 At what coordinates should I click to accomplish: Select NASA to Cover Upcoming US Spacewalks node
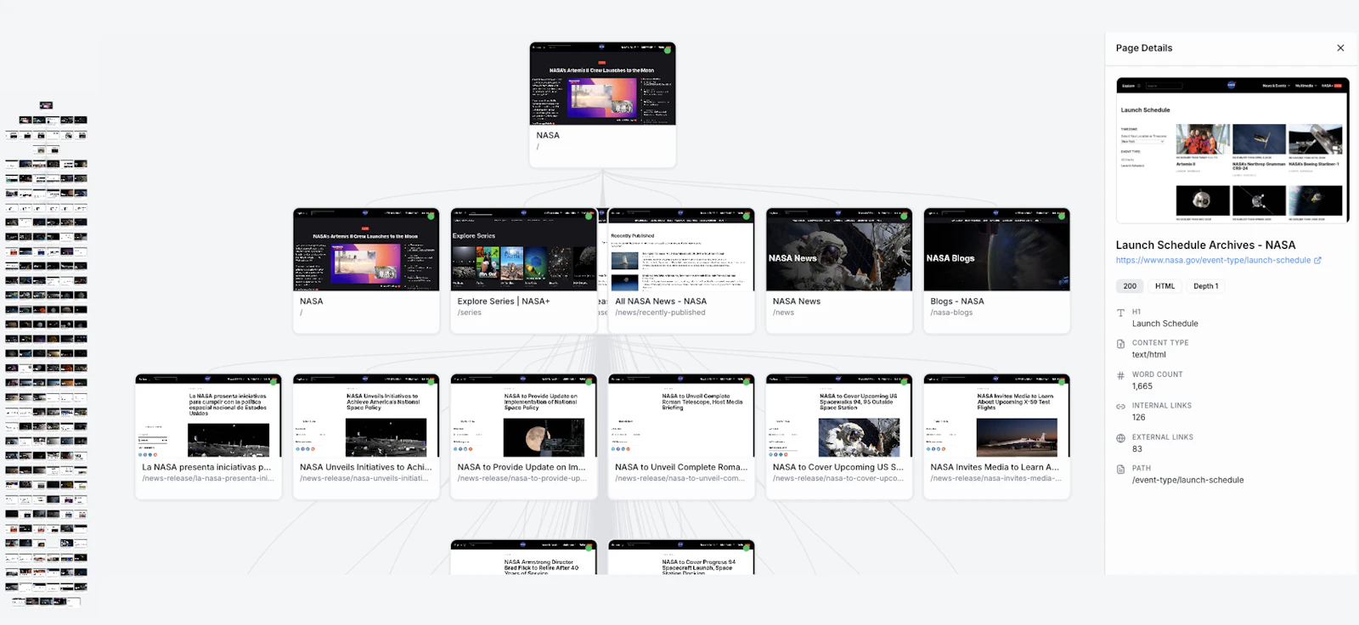pos(839,436)
